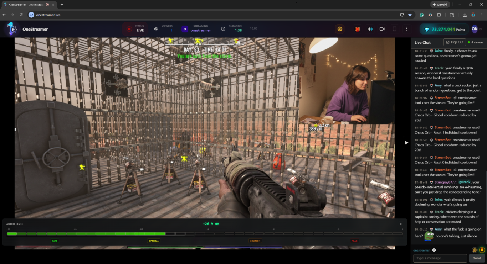The image size is (487, 264).
Task: Click the site info icon in the address bar
Action: (x=31, y=15)
